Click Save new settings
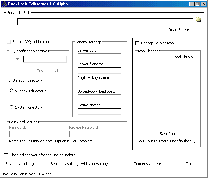Viewport: 208px width, 178px height. 20,164
